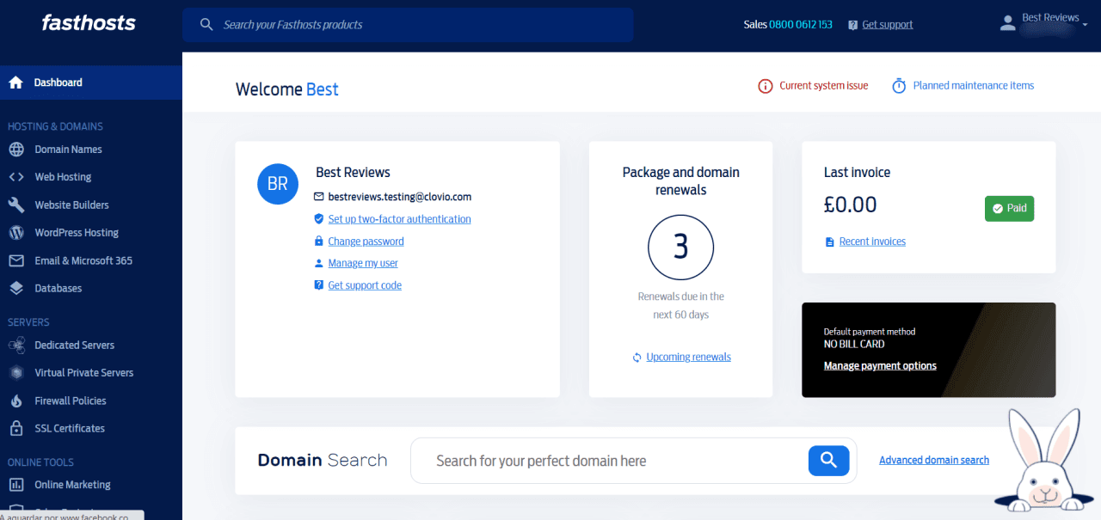This screenshot has width=1101, height=520.
Task: Open the Manage my user link
Action: pyautogui.click(x=363, y=263)
